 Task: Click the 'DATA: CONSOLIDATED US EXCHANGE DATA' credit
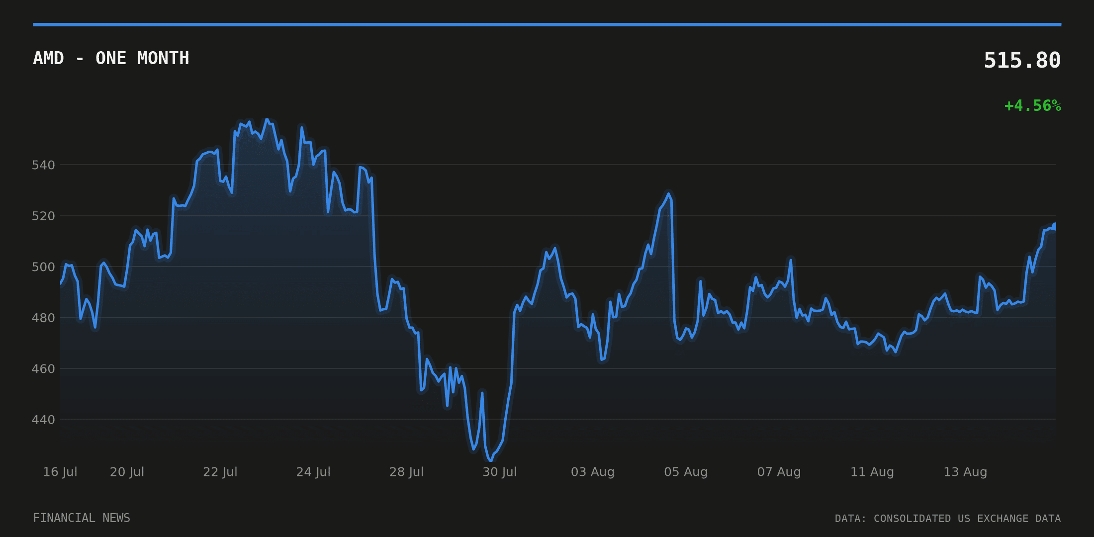click(948, 519)
